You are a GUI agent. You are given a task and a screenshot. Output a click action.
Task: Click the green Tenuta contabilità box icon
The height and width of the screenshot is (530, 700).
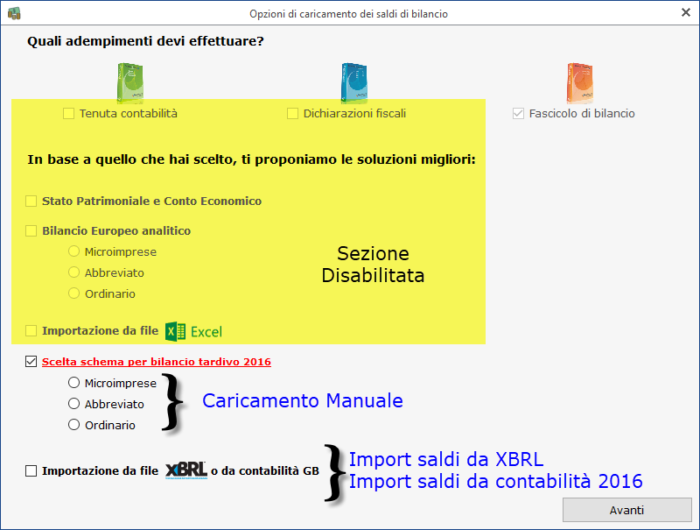coord(129,83)
